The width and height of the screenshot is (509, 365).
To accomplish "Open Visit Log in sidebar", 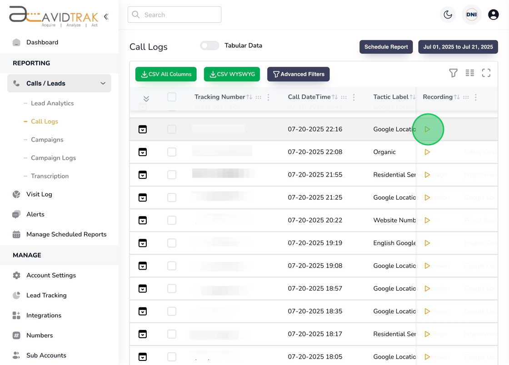I will (x=39, y=194).
